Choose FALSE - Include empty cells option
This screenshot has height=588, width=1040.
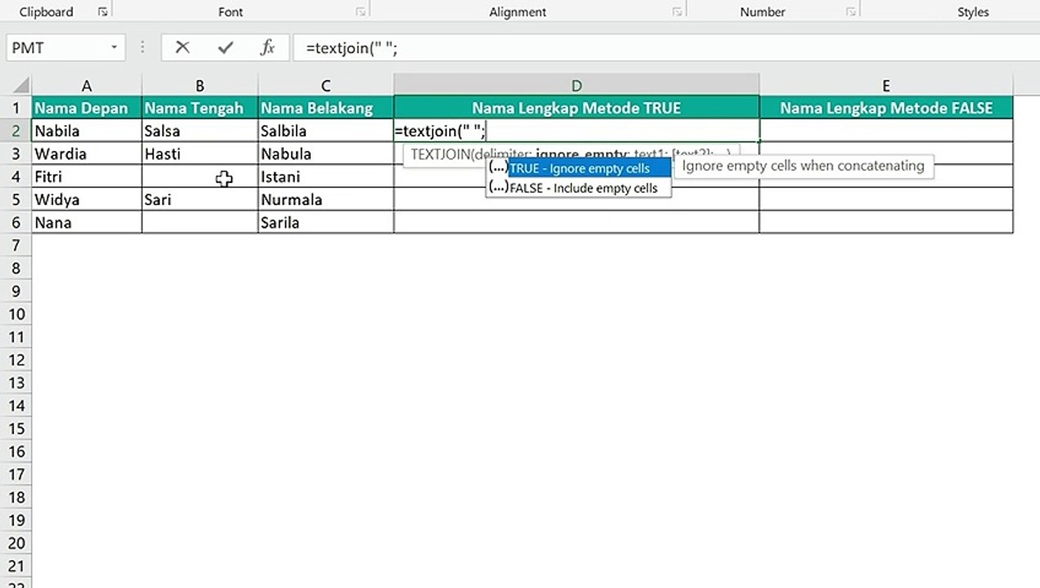[x=579, y=188]
